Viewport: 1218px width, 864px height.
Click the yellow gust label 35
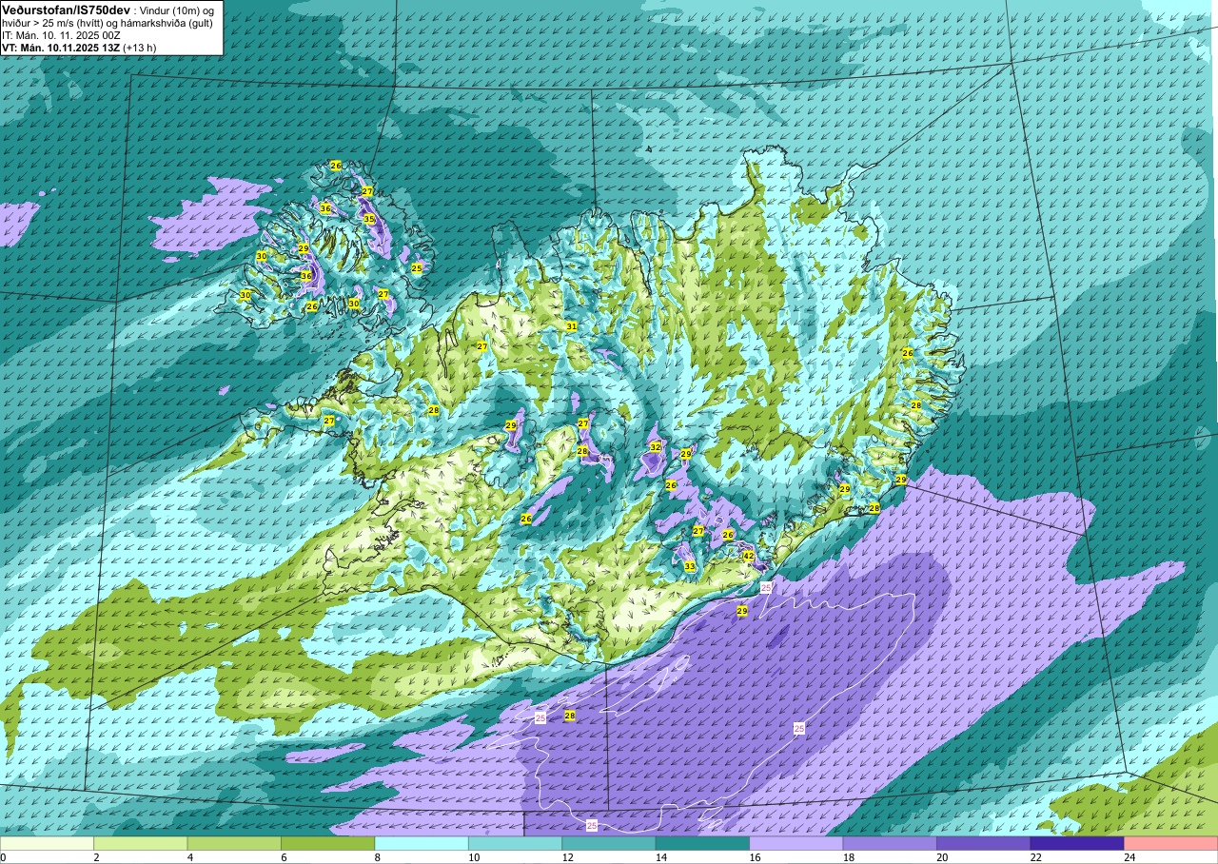[x=369, y=219]
